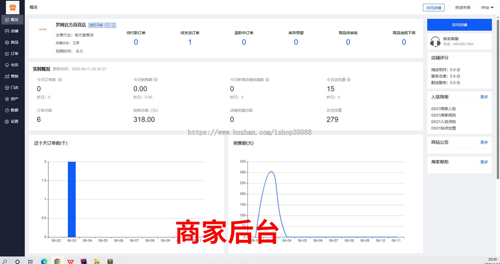Screen dimensions: 500x264
Task: Click the help icon beside 今日浏览量
Action: pyautogui.click(x=349, y=80)
